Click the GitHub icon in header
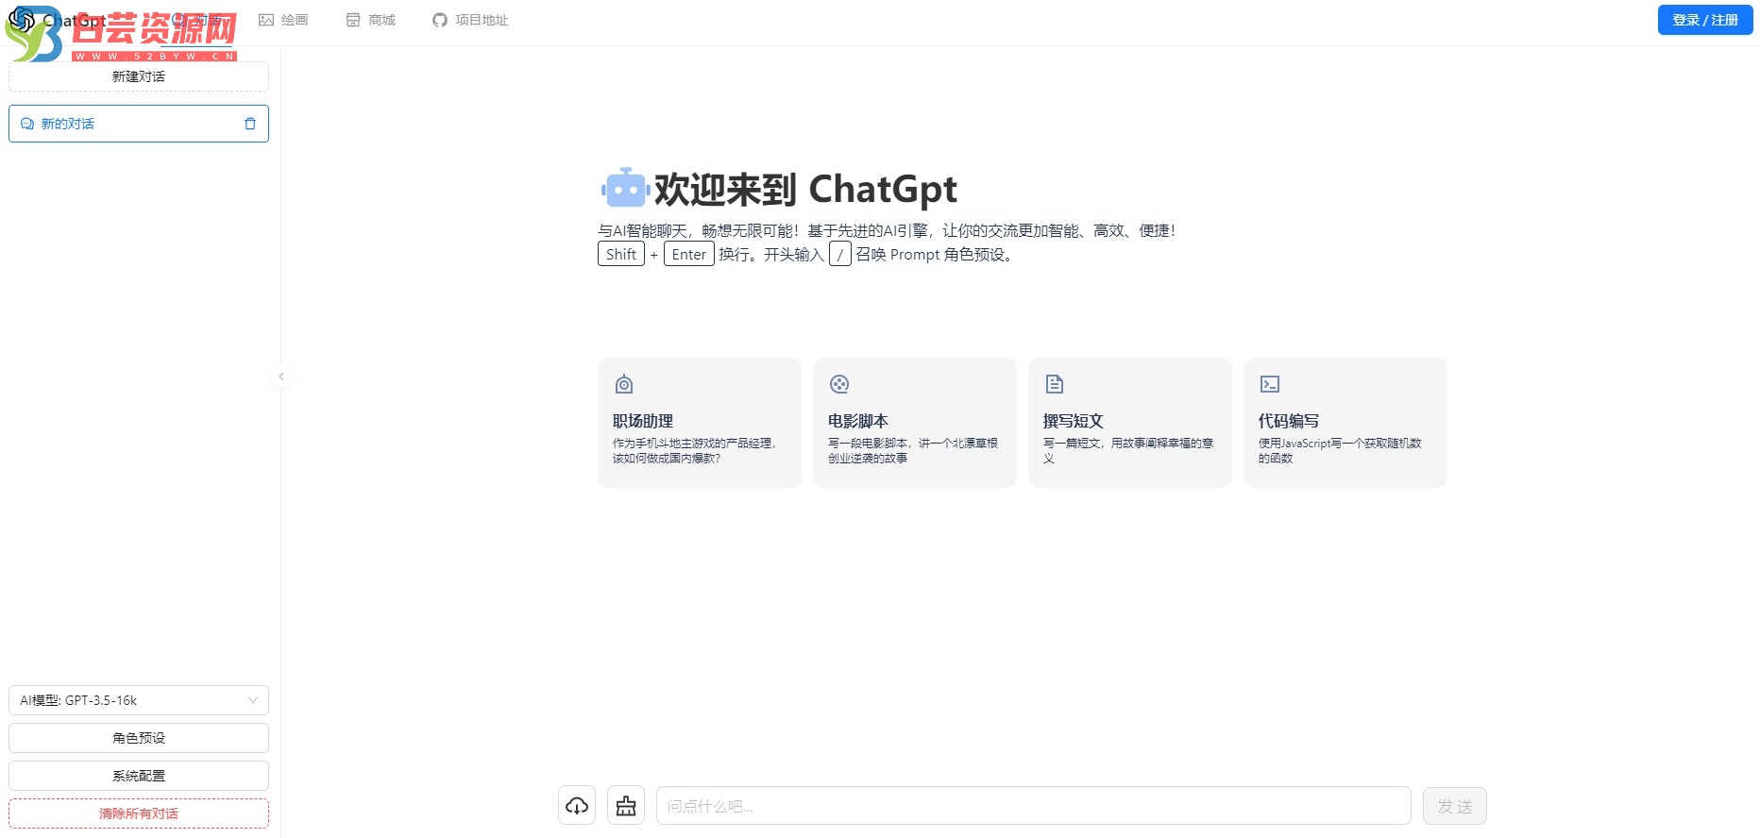 point(440,20)
